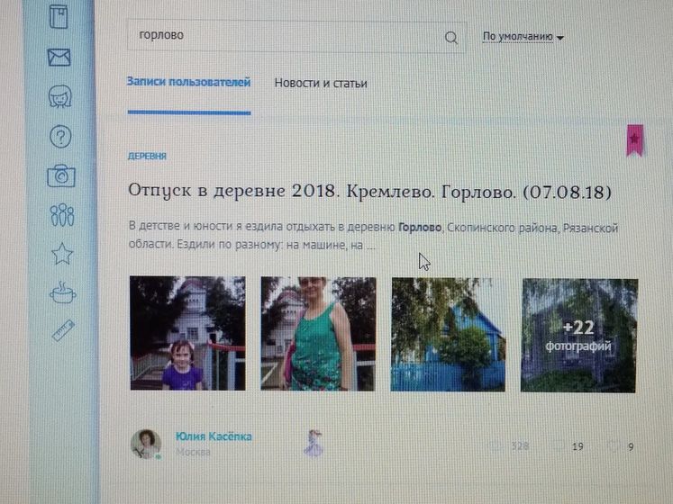Open the people communities icon
The width and height of the screenshot is (673, 504).
pyautogui.click(x=62, y=214)
